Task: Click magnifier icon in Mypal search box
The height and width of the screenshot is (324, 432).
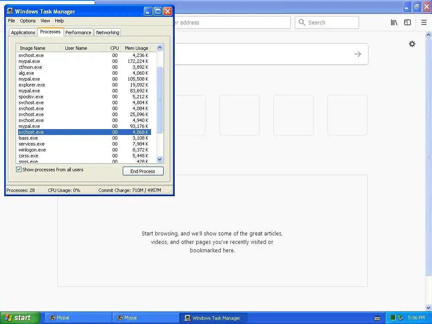Action: pos(302,23)
